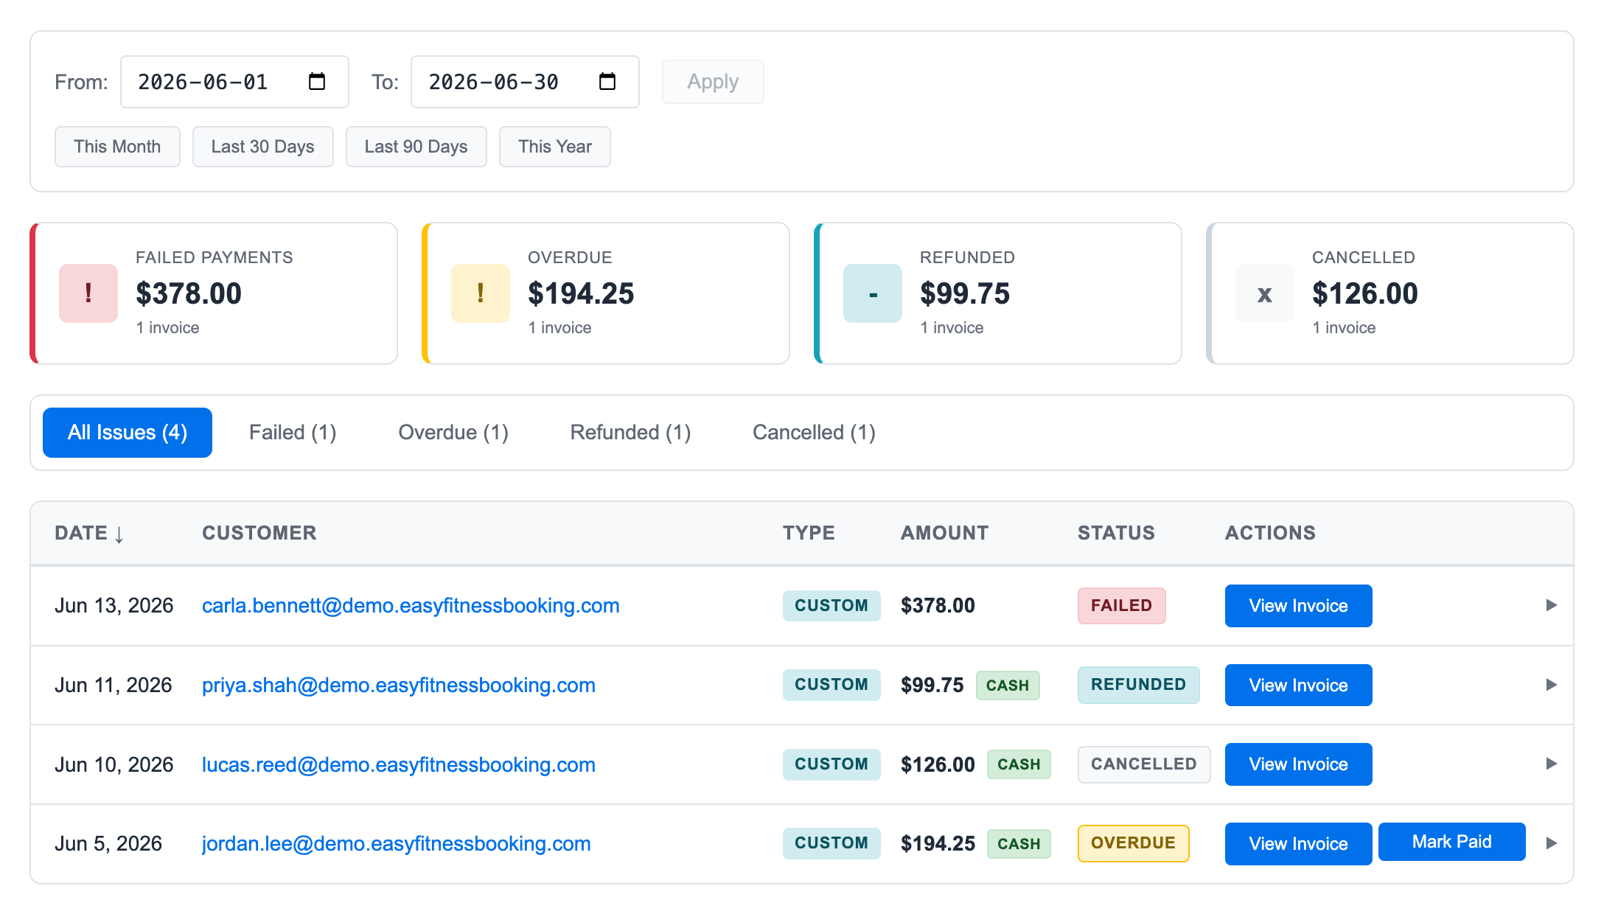View Invoice for the refunded $99.75 row
1604x914 pixels.
[x=1298, y=685]
